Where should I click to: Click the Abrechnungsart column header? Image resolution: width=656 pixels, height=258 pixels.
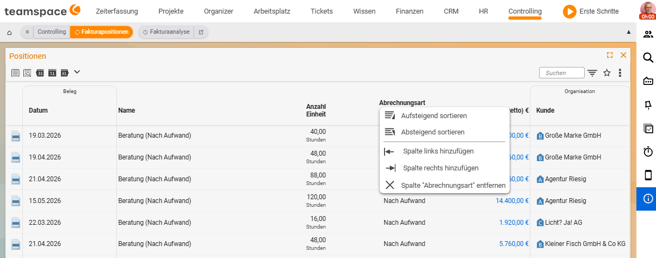(x=402, y=102)
